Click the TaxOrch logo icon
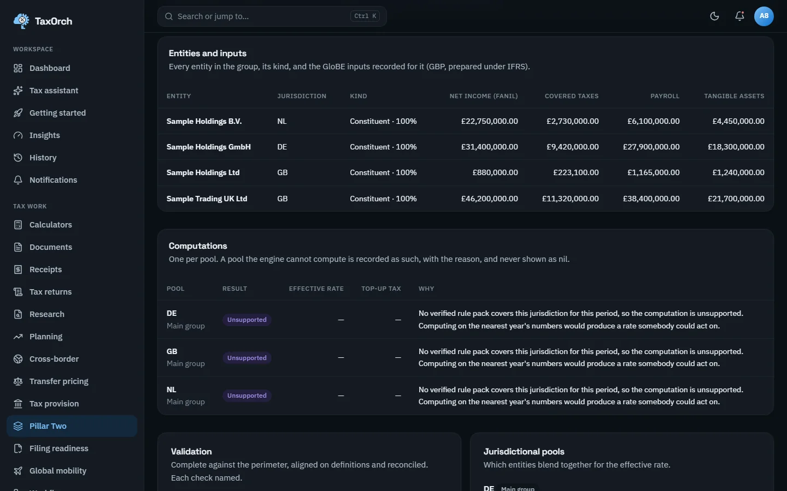The height and width of the screenshot is (491, 787). pyautogui.click(x=21, y=21)
